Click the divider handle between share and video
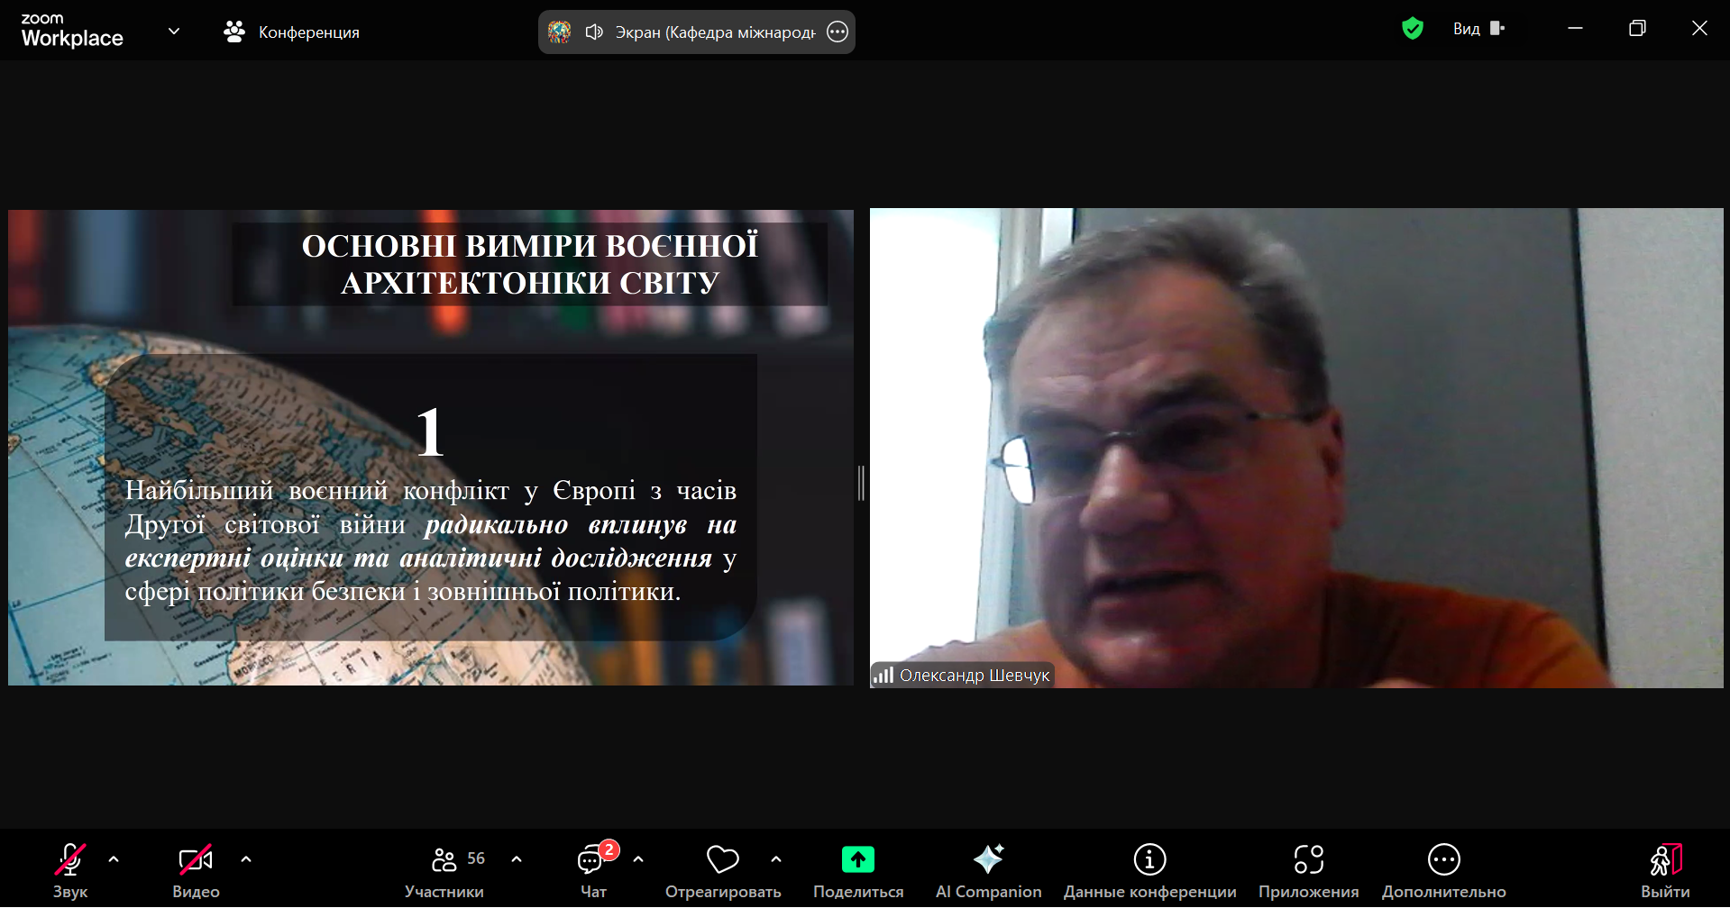Image resolution: width=1730 pixels, height=908 pixels. point(861,483)
